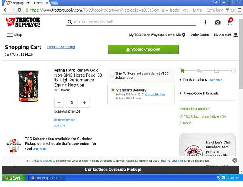243x187 pixels.
Task: Select the Standard Delivery radio button
Action: coord(113,90)
